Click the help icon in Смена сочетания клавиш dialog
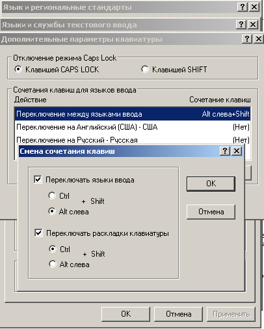This screenshot has width=264, height=329. [x=225, y=150]
